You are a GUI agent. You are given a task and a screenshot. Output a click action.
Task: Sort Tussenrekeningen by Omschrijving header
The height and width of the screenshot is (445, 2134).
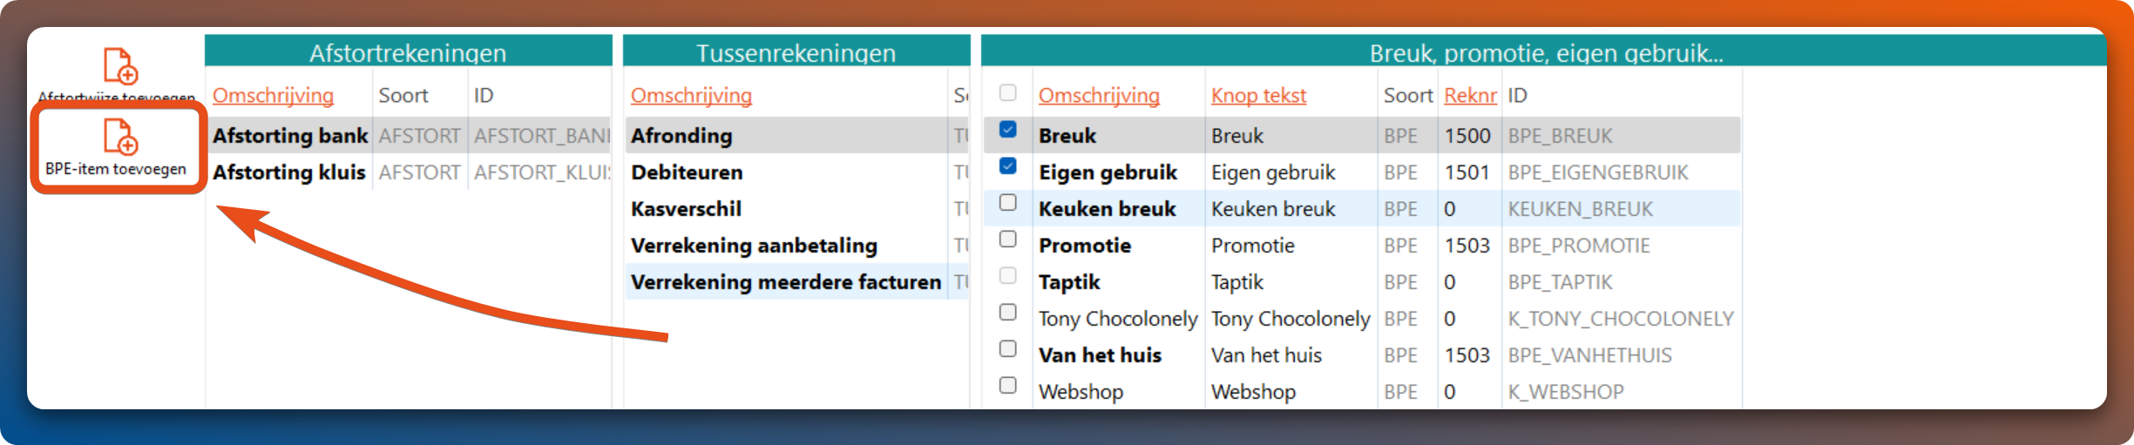tap(691, 96)
